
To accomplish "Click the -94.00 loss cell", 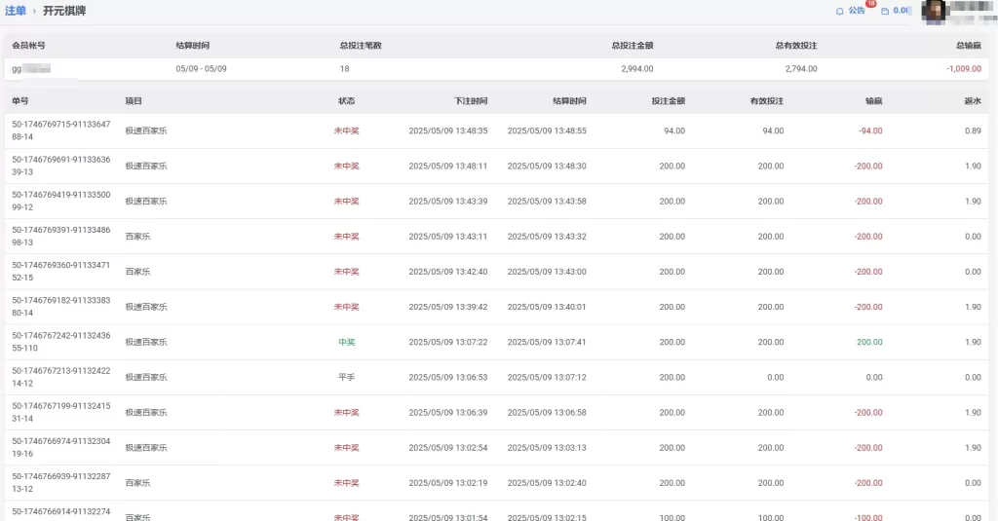I will pyautogui.click(x=870, y=130).
